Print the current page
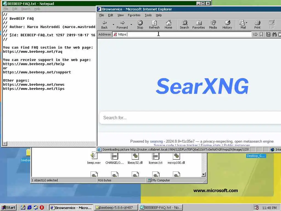The width and height of the screenshot is (281, 211). pyautogui.click(x=257, y=24)
